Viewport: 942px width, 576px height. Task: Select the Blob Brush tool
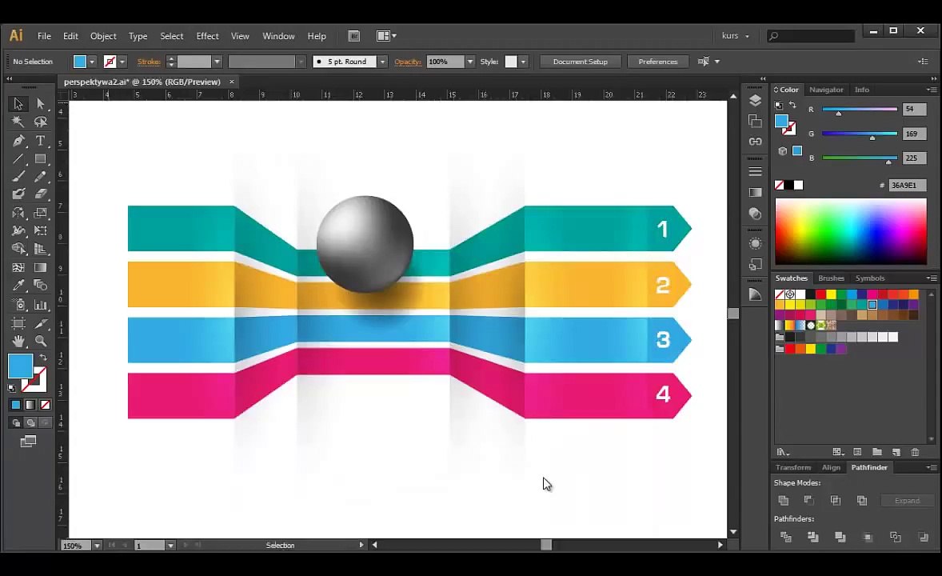click(x=18, y=194)
